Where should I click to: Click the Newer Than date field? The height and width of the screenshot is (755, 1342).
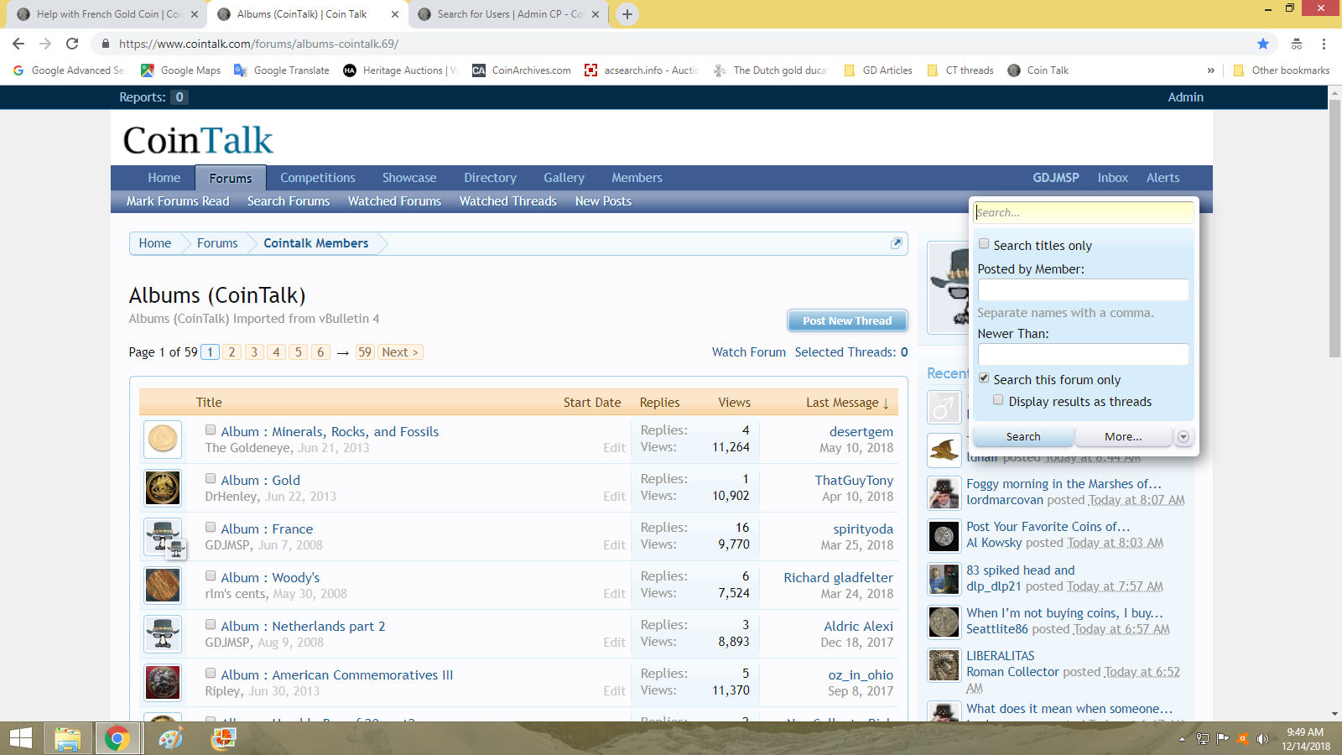pos(1083,354)
